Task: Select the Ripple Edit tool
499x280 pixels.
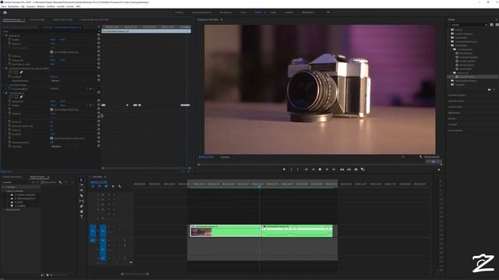Action: (81, 190)
